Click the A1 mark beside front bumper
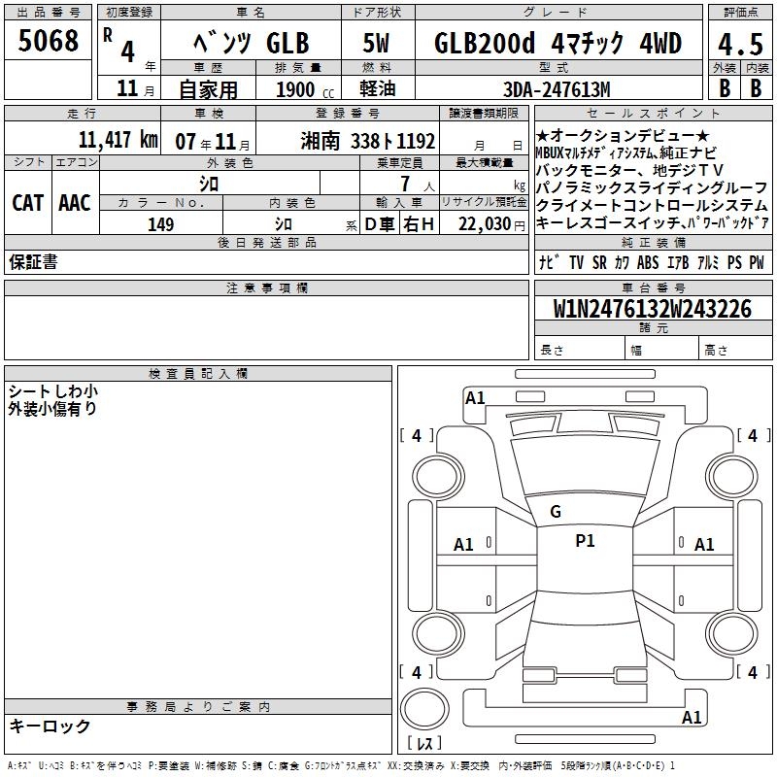 coord(475,397)
